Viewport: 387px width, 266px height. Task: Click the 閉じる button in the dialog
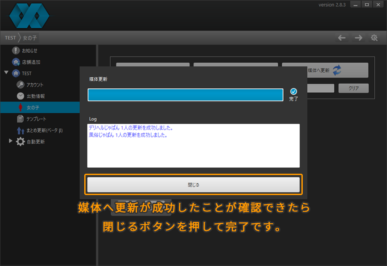pos(193,185)
